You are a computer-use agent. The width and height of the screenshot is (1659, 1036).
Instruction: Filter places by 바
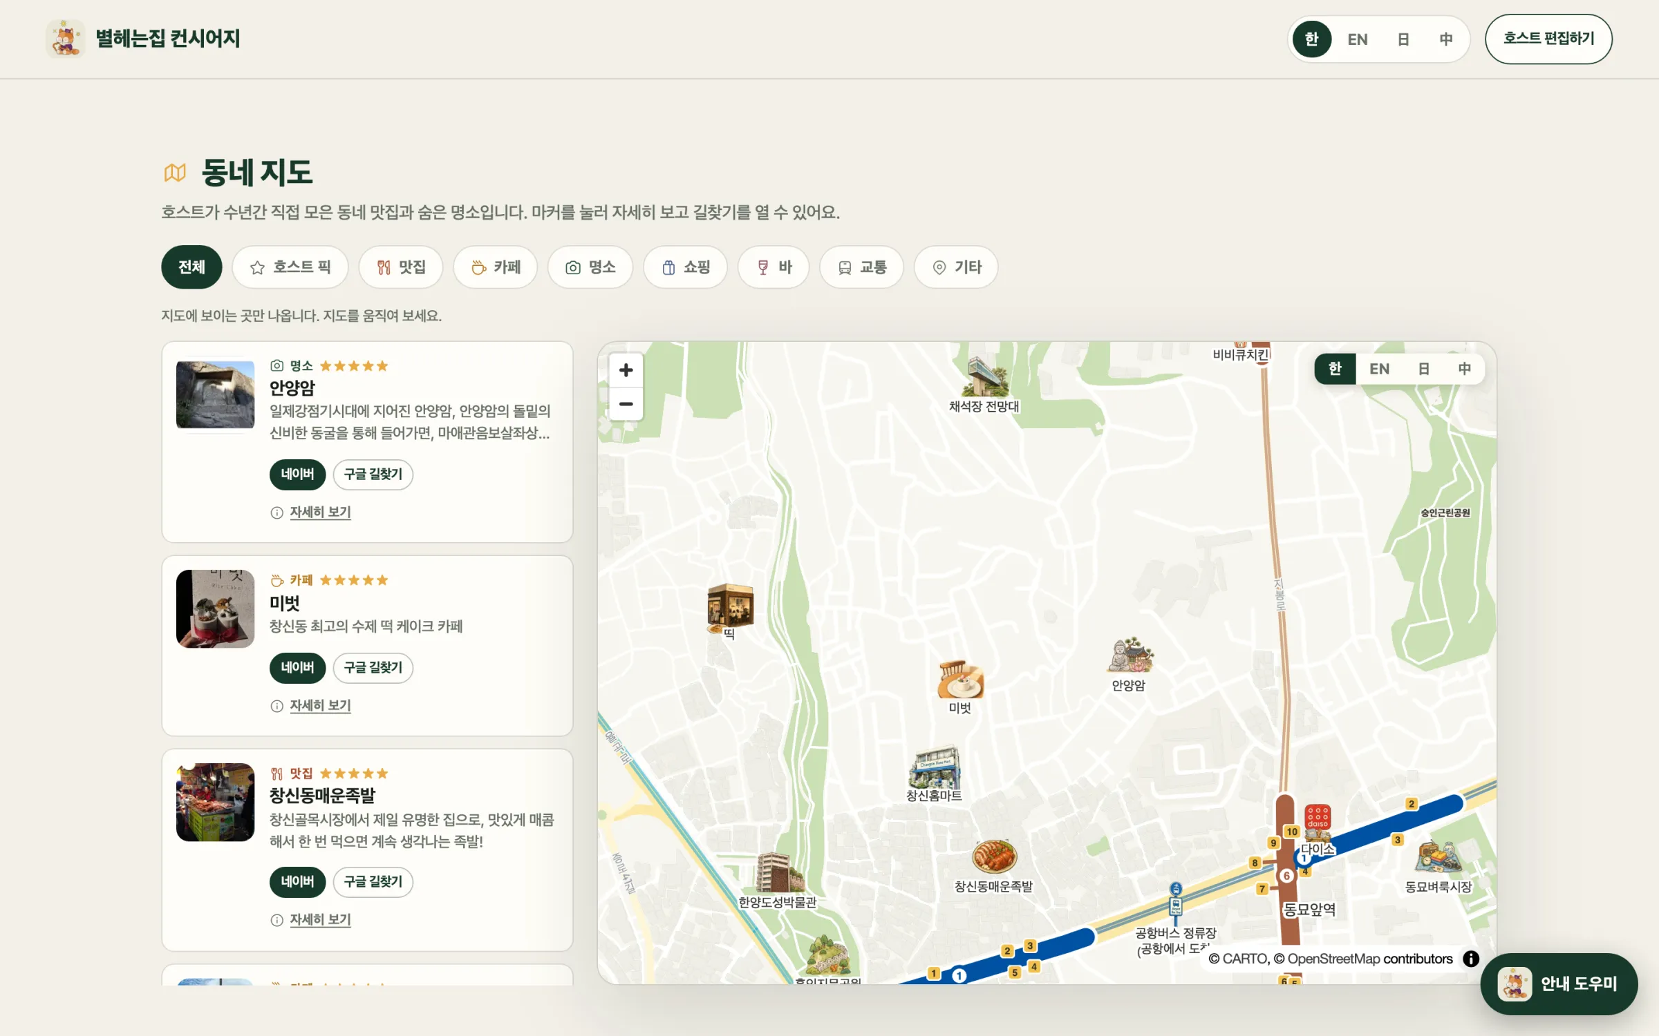pyautogui.click(x=774, y=267)
